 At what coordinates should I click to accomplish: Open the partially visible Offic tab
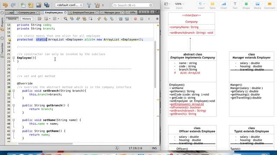point(132,12)
